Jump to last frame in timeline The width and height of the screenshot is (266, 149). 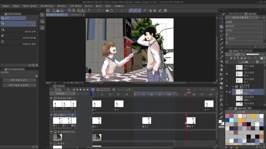(x=88, y=89)
